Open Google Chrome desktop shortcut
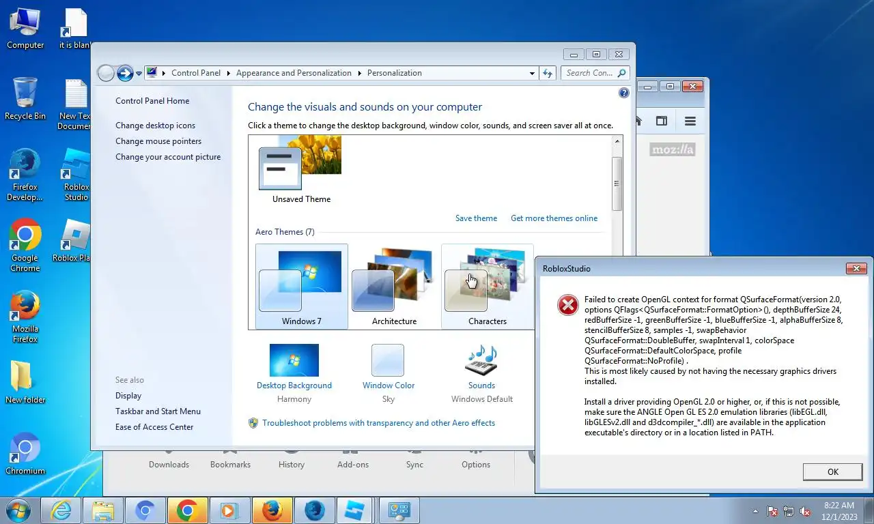Image resolution: width=874 pixels, height=524 pixels. (25, 246)
